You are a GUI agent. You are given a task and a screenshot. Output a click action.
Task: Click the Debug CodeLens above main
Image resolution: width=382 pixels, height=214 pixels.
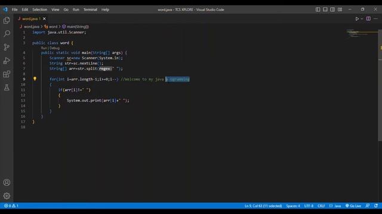(54, 48)
